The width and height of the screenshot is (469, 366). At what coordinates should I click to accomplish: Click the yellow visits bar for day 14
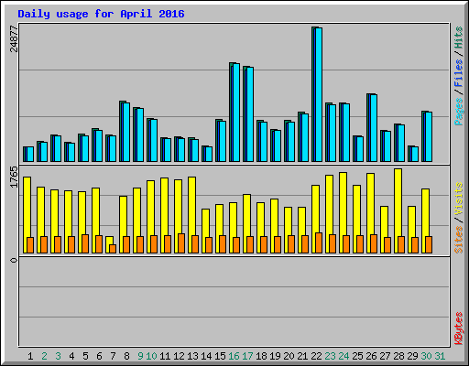click(205, 231)
